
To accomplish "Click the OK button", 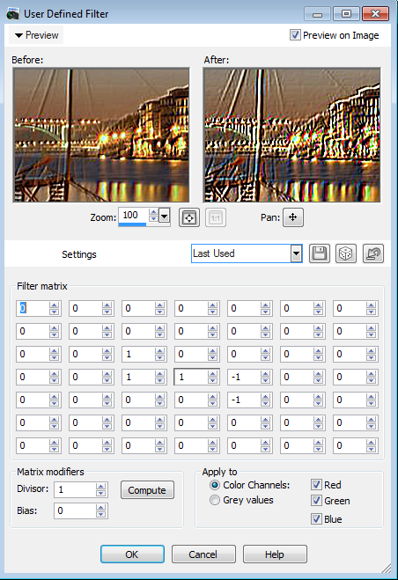I will (132, 554).
